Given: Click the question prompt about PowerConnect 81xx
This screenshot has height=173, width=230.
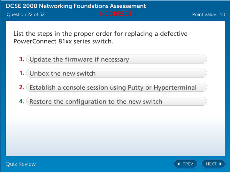Looking at the screenshot, I should (100, 37).
